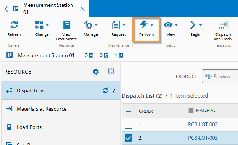Toggle the select-all checkbox in the table header
Image resolution: width=238 pixels, height=145 pixels.
point(128,111)
